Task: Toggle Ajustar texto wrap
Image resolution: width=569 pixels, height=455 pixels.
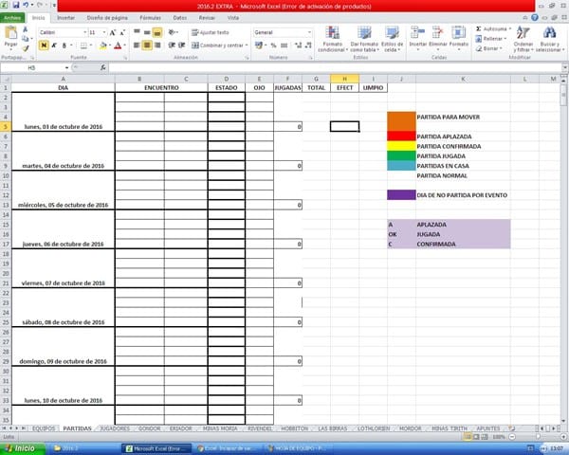Action: 211,32
